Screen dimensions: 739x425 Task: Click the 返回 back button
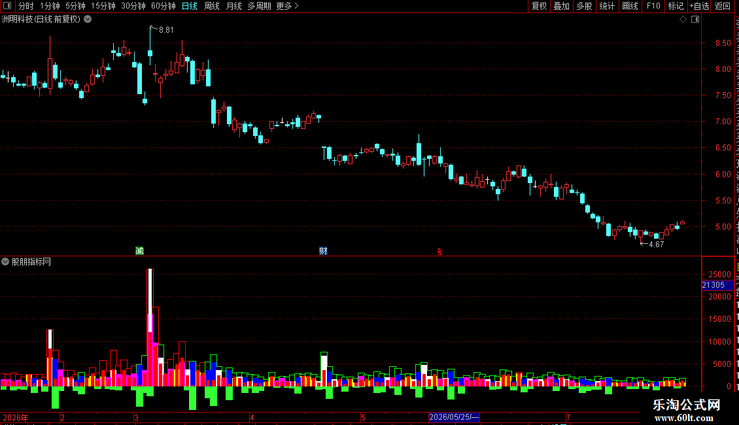point(722,6)
